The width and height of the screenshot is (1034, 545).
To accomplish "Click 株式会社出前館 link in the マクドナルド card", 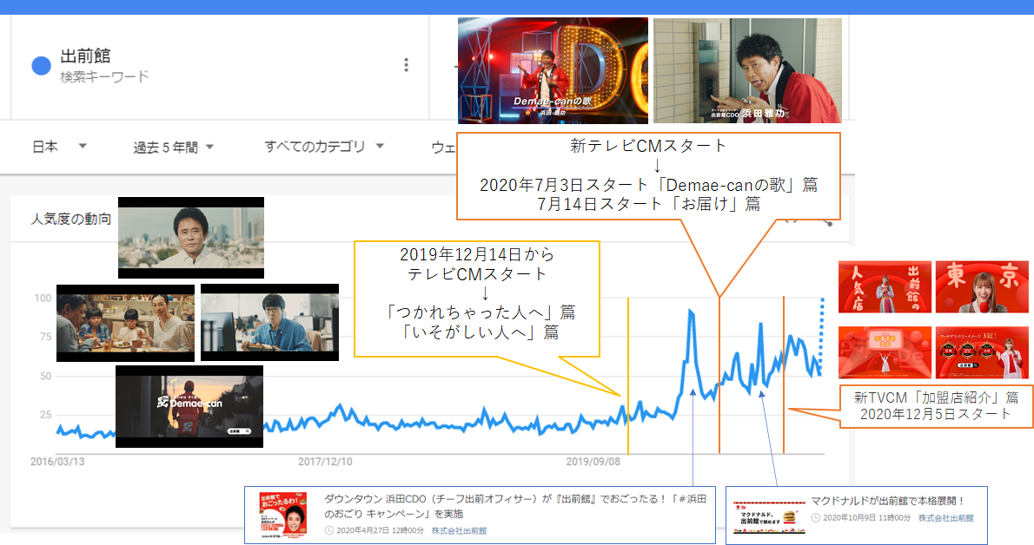I will (x=945, y=518).
